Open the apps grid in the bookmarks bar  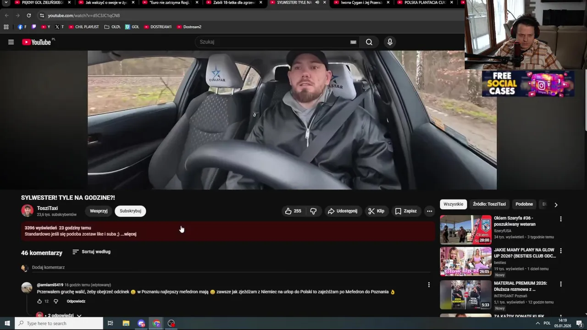click(6, 27)
